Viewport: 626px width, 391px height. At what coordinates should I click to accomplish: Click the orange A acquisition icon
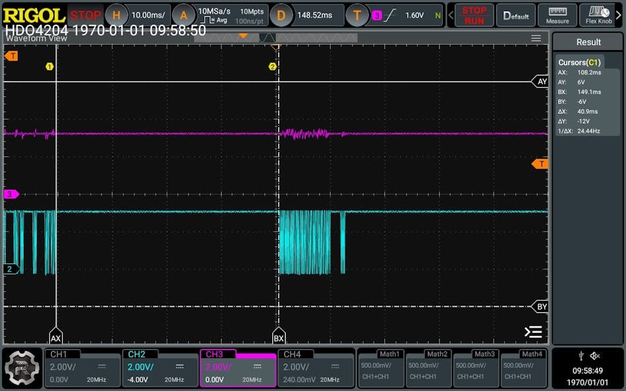(x=185, y=14)
